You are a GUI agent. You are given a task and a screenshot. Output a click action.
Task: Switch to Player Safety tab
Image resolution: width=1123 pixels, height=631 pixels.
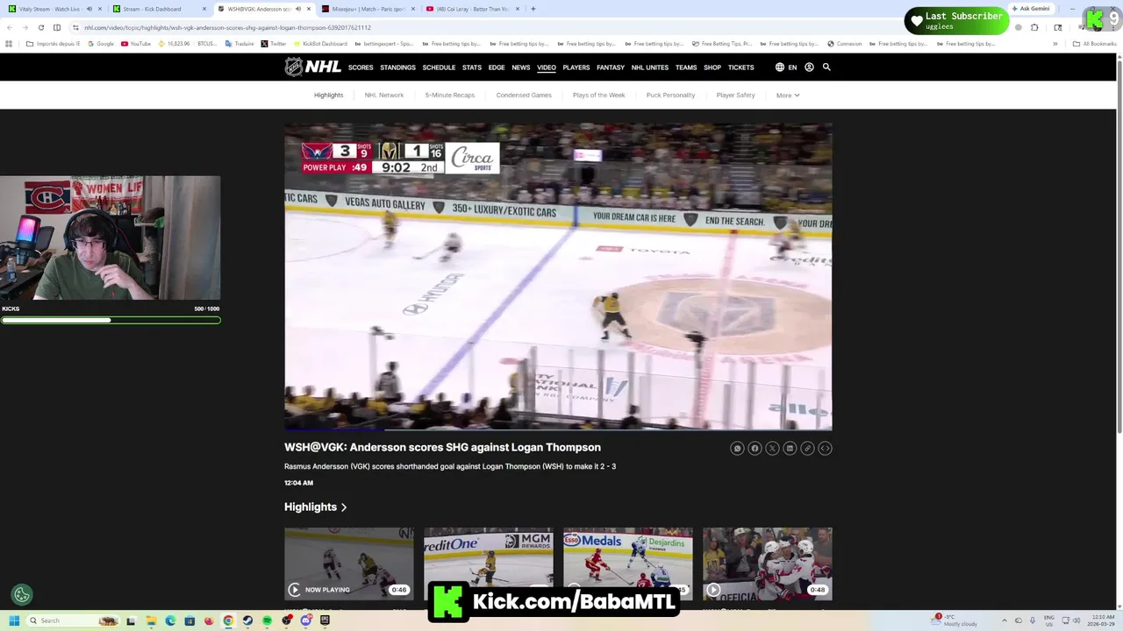click(736, 95)
